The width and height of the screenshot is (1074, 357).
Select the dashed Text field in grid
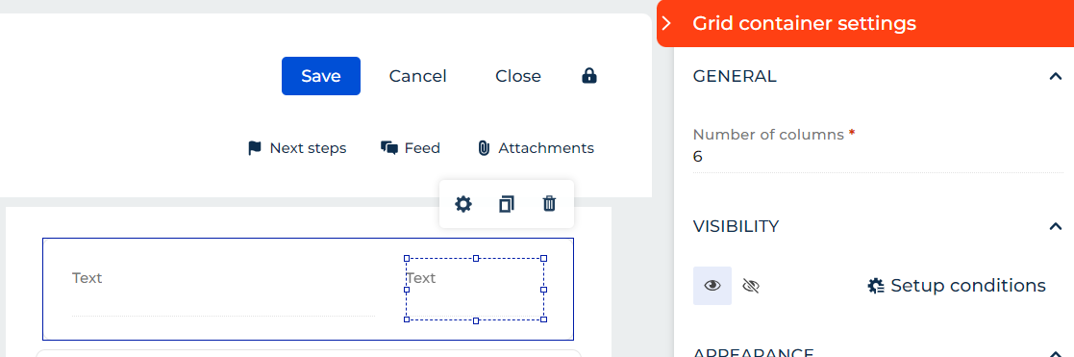[475, 290]
